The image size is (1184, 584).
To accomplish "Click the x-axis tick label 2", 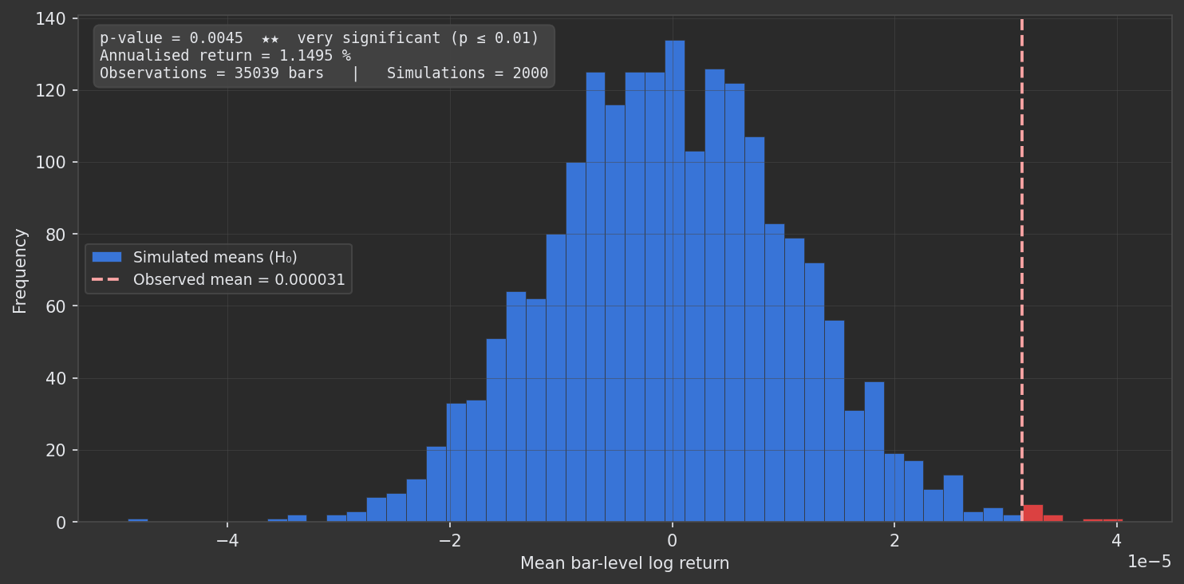I will [x=894, y=541].
